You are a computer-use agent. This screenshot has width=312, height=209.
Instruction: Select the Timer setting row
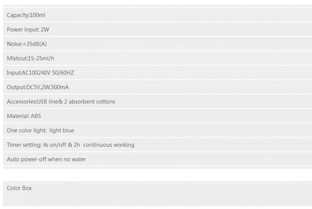tap(158, 145)
